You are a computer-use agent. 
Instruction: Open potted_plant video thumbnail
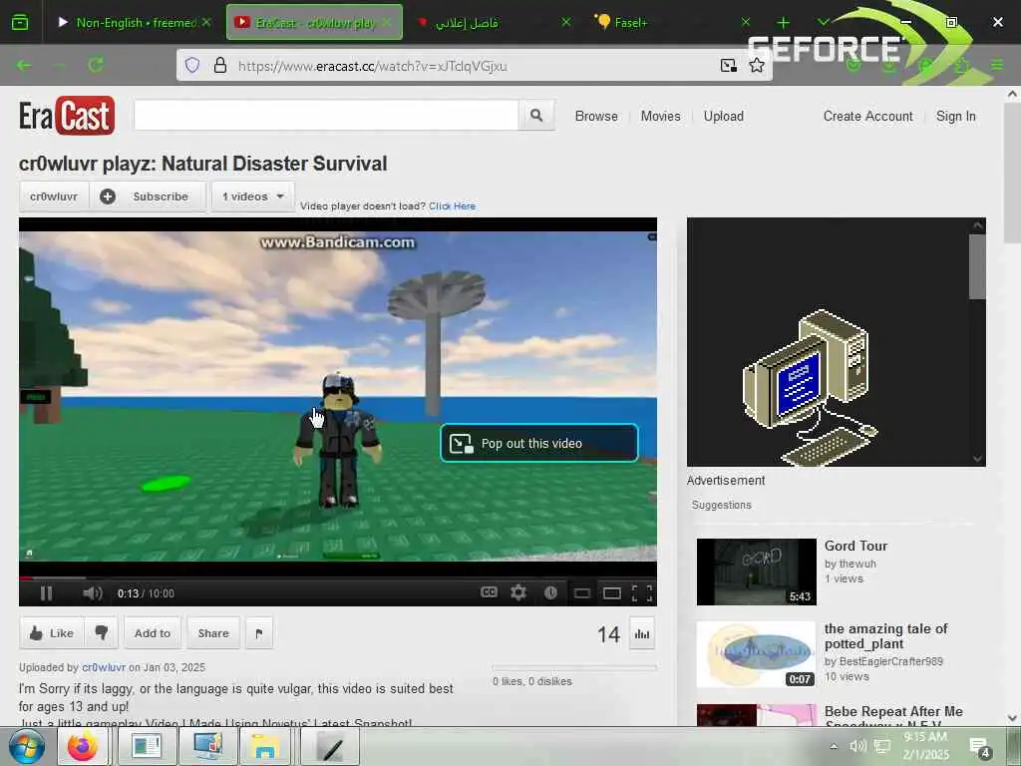coord(756,654)
